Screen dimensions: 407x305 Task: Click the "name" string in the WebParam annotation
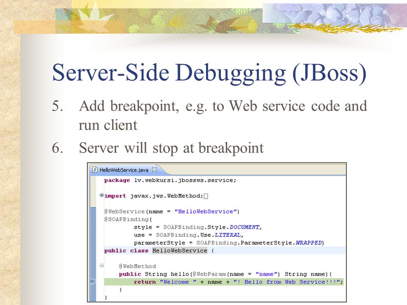pos(266,274)
